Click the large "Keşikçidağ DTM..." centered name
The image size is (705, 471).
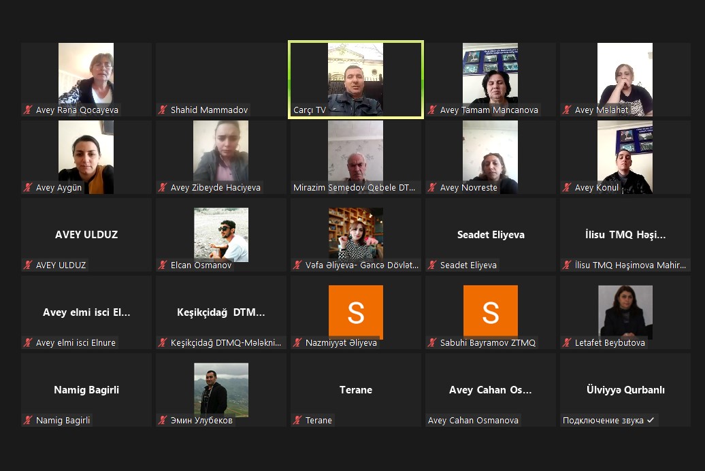220,312
